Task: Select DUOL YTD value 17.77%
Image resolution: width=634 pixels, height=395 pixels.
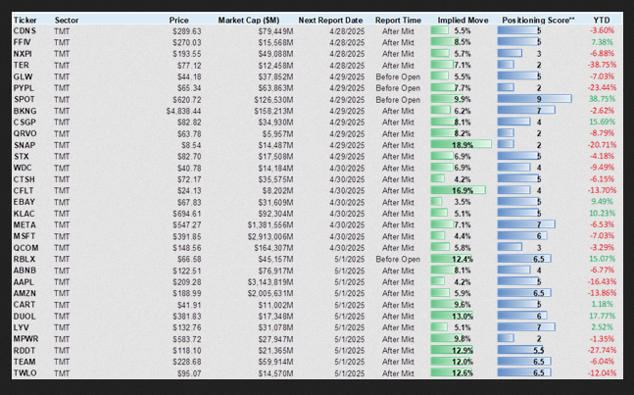Action: pos(603,316)
